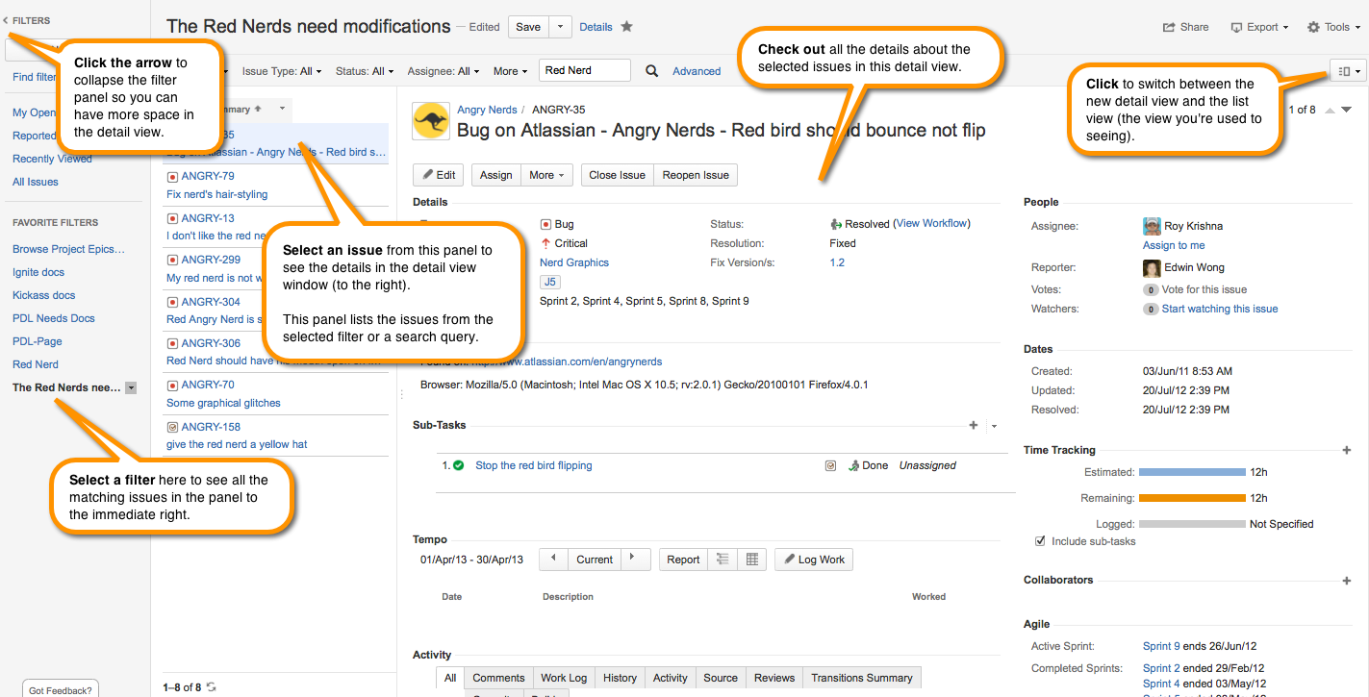Image resolution: width=1369 pixels, height=697 pixels.
Task: Open the Sub-Tasks options dropdown arrow
Action: point(994,426)
